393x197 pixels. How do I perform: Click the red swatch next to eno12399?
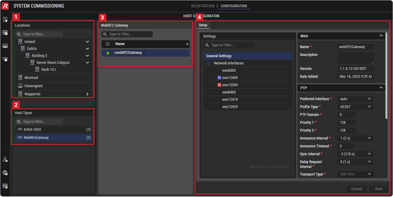pos(219,85)
